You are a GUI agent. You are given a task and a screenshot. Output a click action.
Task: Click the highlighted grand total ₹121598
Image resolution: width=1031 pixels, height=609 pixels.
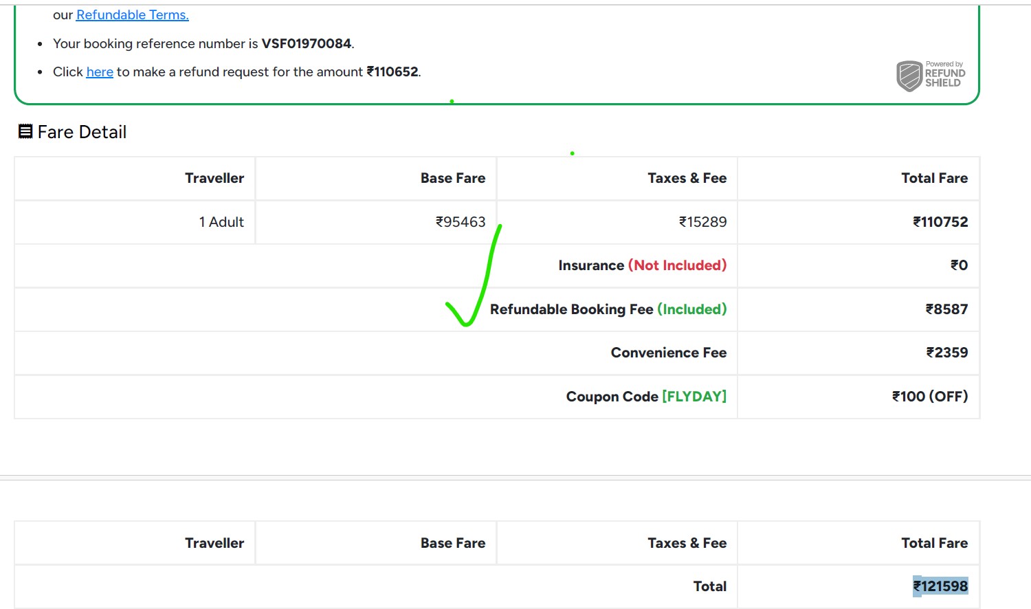click(940, 586)
